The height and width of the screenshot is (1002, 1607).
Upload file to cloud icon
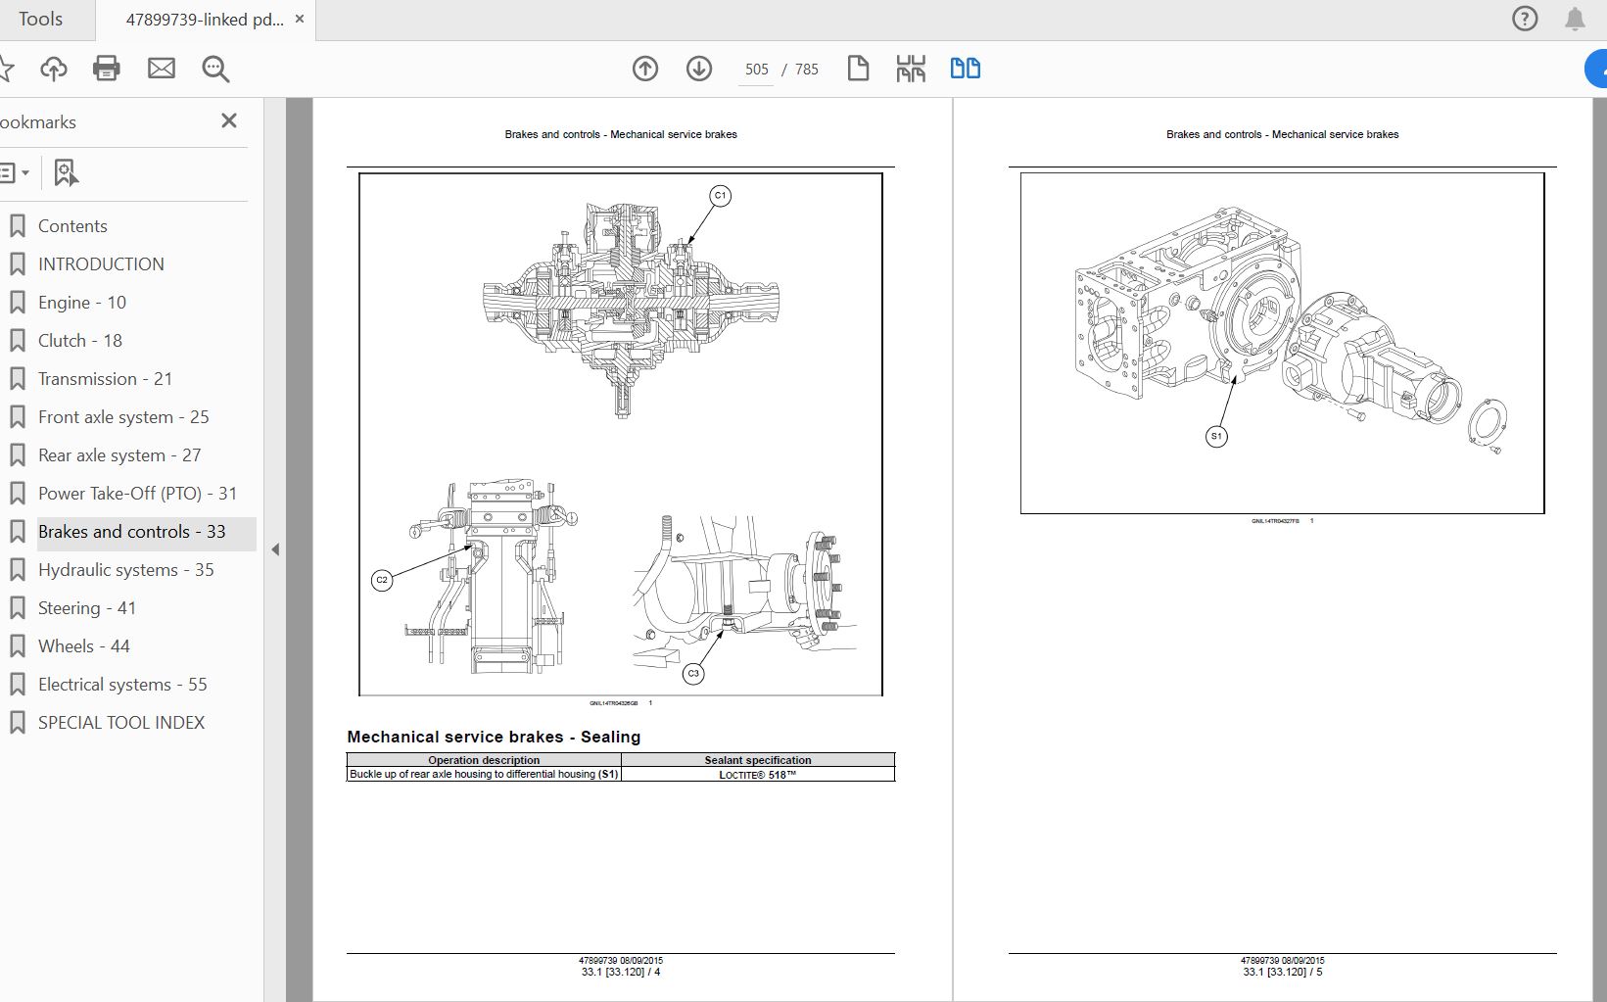point(54,69)
